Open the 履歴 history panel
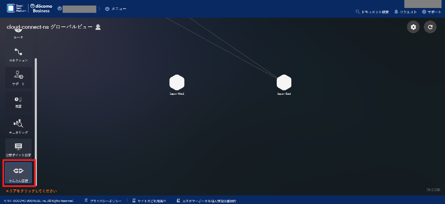The image size is (445, 204). (18, 102)
